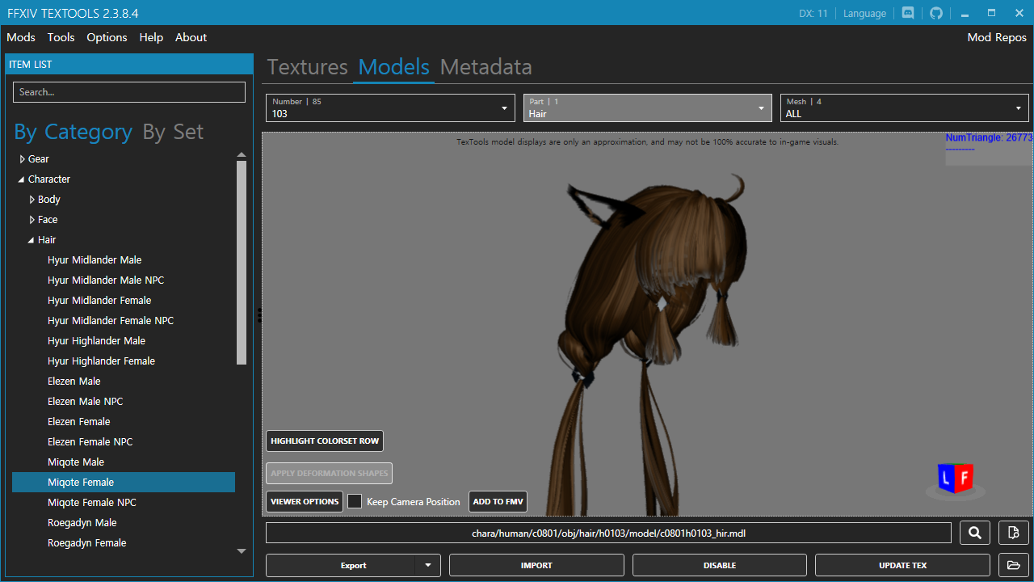Viewport: 1034px width, 582px height.
Task: Click ADD TO FMV button
Action: (498, 501)
